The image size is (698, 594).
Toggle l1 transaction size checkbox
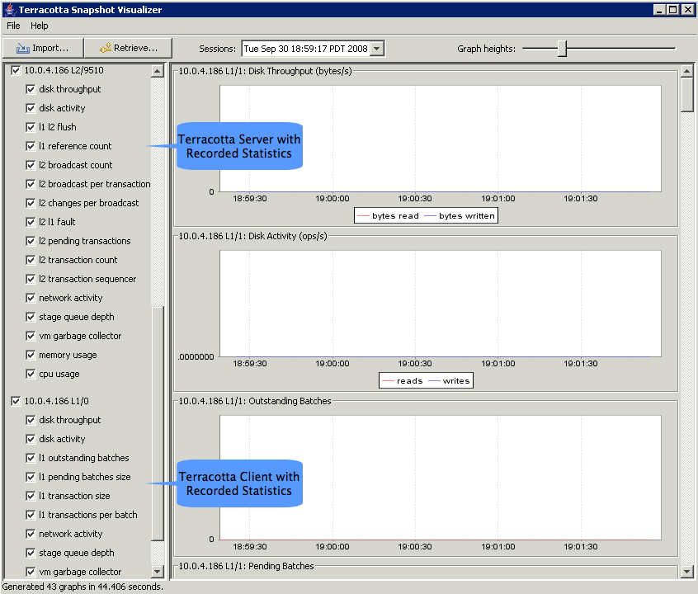pyautogui.click(x=31, y=496)
